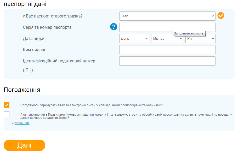Expand the Місяць issue date dropdown

[x=167, y=38]
